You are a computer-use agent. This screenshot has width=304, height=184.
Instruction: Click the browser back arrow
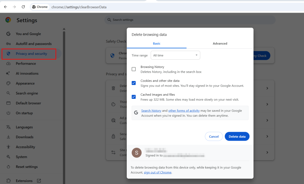pos(5,7)
